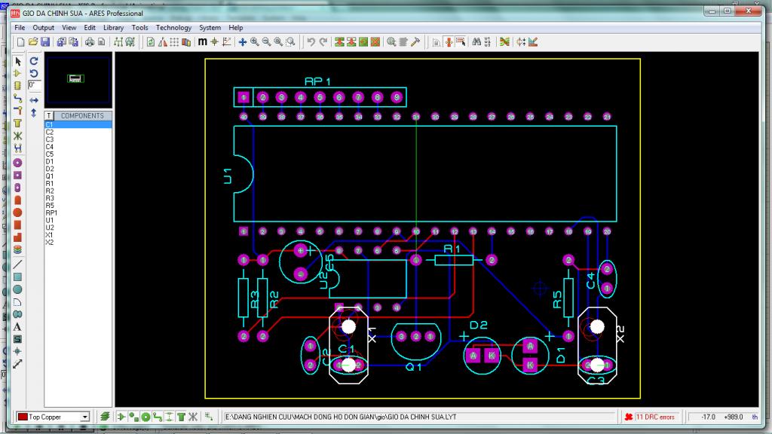Click the Save layout floppy disk icon
The width and height of the screenshot is (772, 434).
[x=45, y=41]
